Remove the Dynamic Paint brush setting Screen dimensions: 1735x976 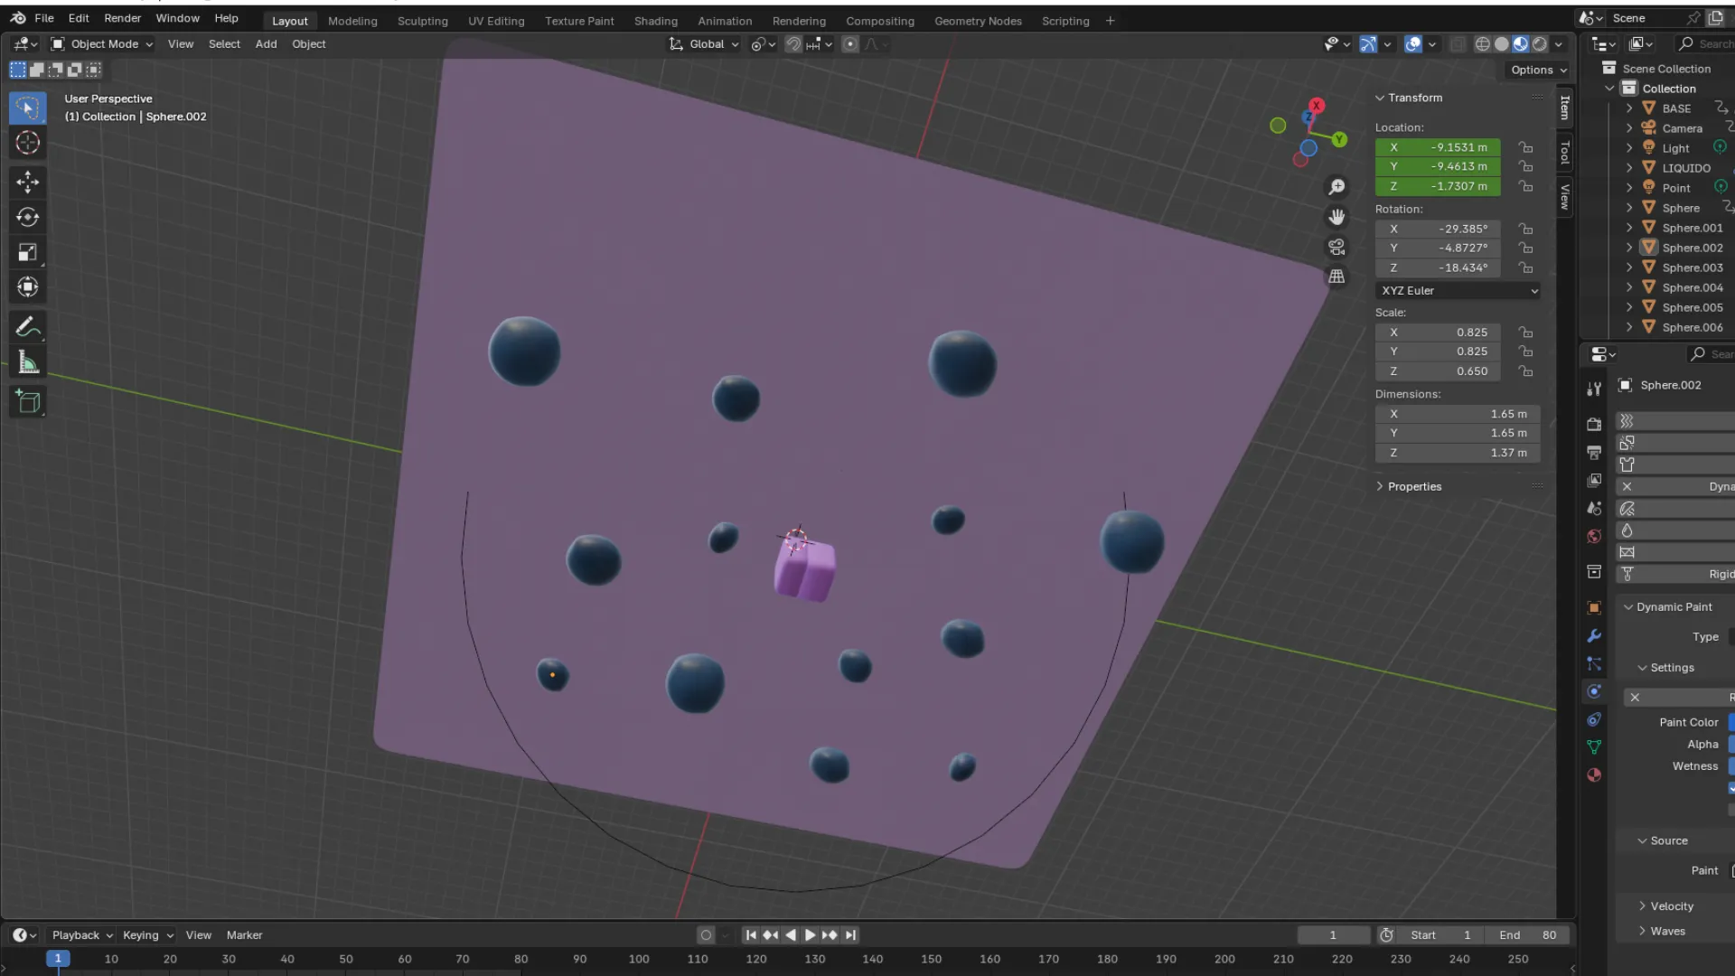click(1635, 698)
